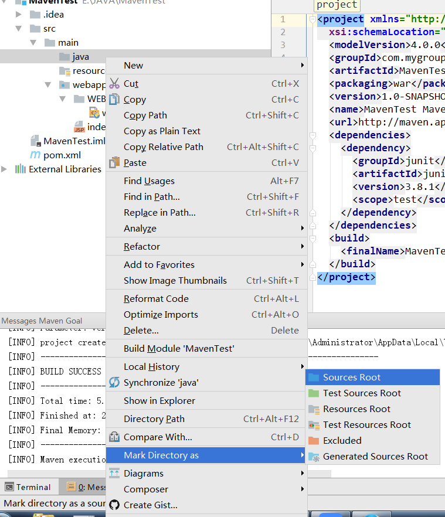Click the .idea folder icon

click(35, 15)
